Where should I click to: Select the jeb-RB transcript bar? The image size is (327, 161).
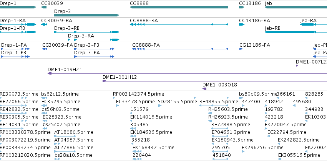point(296,32)
